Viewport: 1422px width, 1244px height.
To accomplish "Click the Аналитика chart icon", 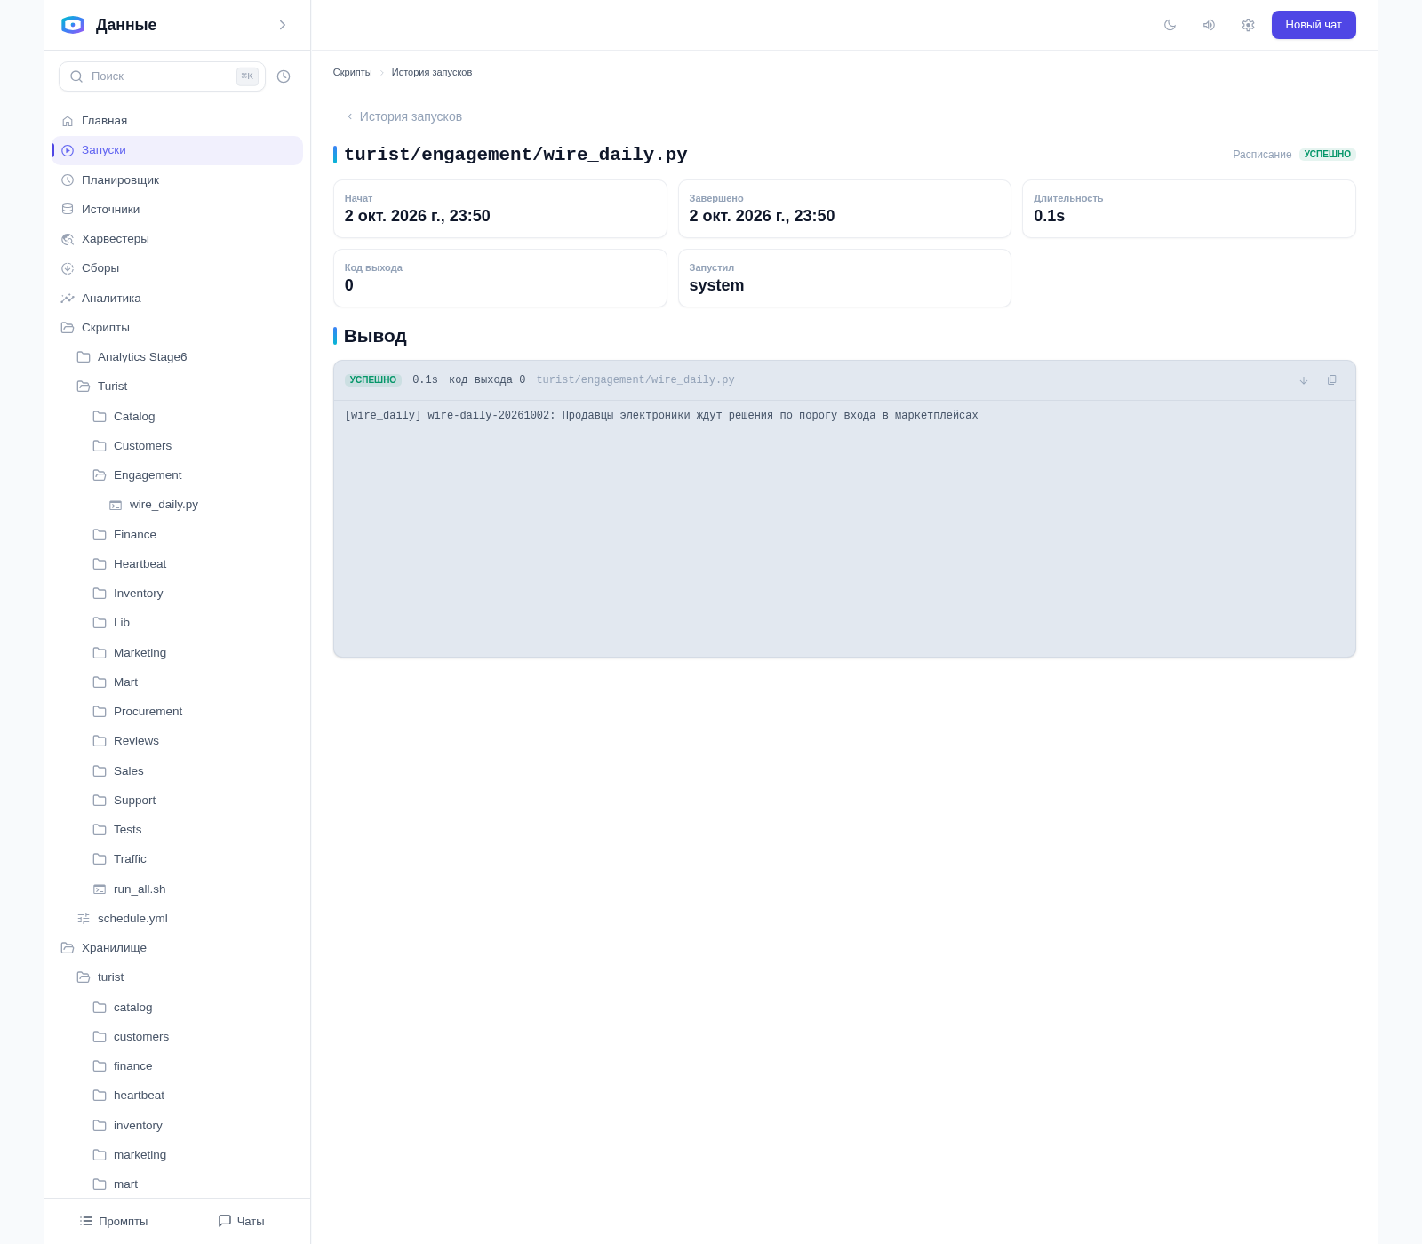I will [68, 299].
